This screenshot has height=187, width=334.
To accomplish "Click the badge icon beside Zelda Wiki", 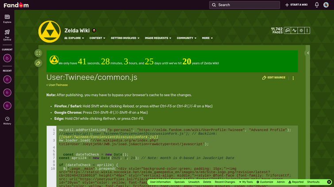I will 94,30.
